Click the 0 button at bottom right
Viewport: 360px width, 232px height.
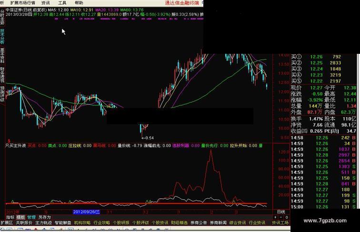point(287,217)
